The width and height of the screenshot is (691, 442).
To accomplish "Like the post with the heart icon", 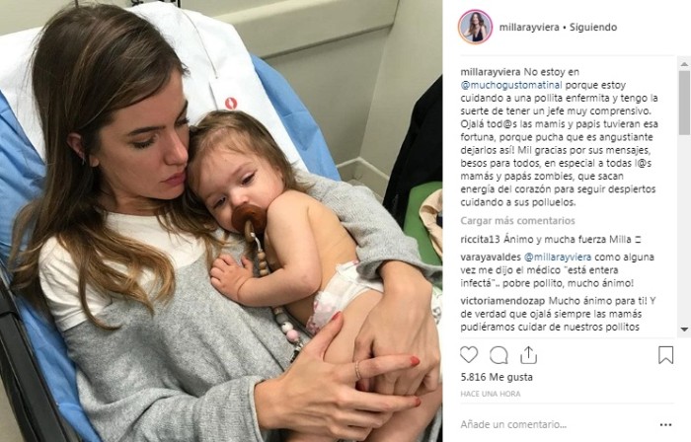I will (x=469, y=355).
